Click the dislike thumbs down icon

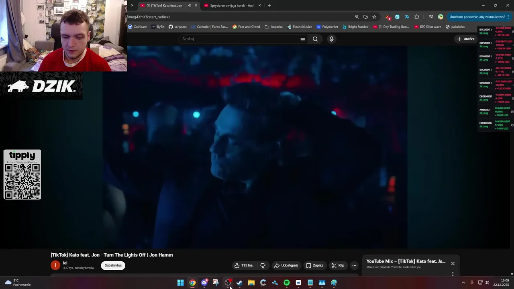pos(263,265)
